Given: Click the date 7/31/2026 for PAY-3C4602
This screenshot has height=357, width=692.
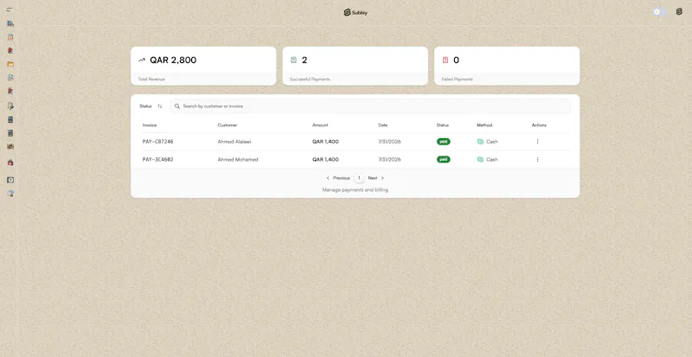Looking at the screenshot, I should [389, 159].
